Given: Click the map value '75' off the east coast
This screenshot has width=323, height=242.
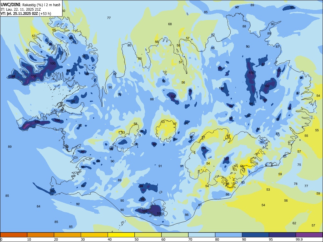Looking at the screenshot, I should [x=299, y=165].
